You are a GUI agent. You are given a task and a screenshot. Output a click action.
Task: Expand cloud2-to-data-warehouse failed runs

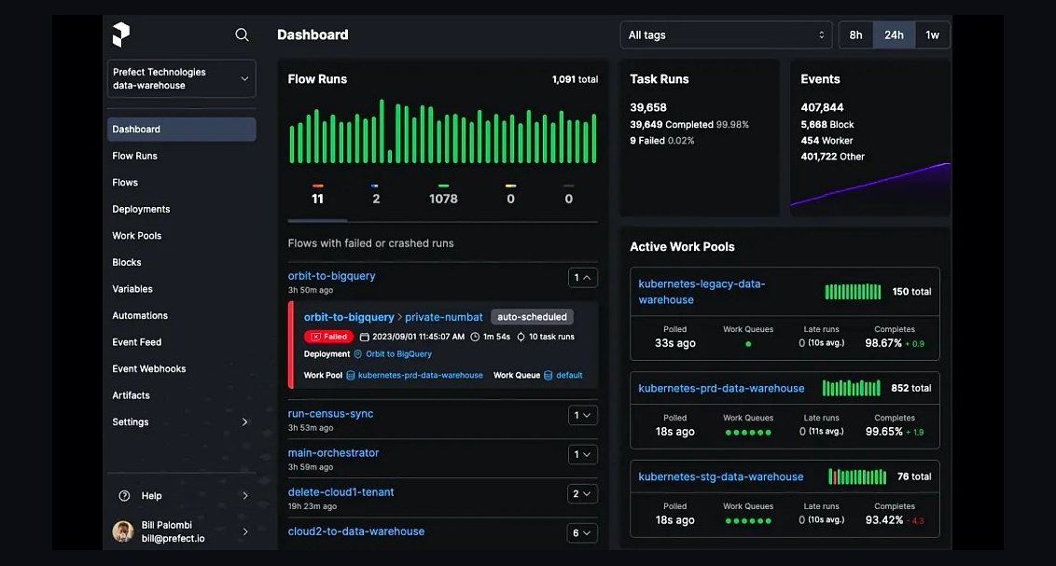pos(582,533)
